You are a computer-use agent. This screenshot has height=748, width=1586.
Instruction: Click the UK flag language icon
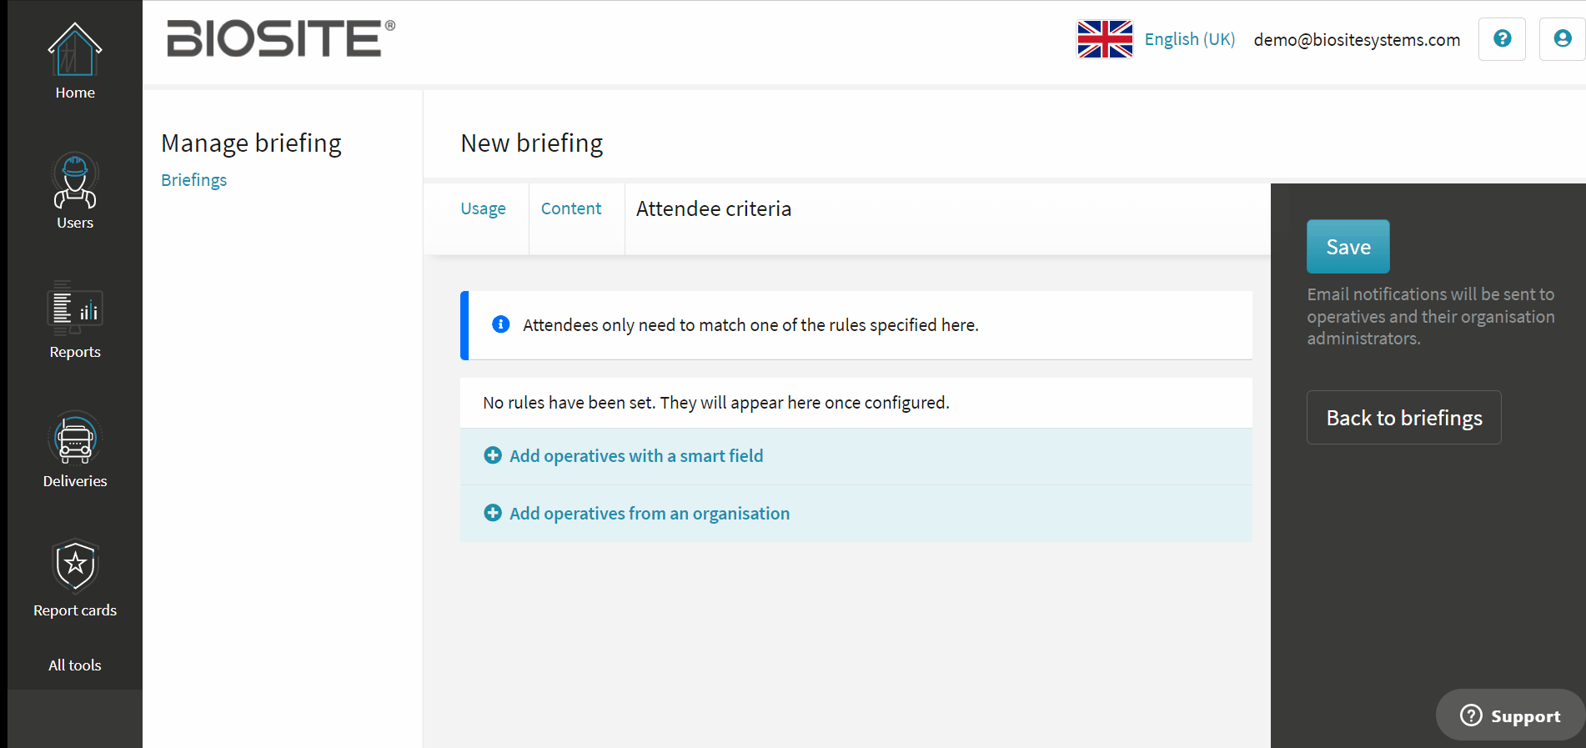pos(1105,39)
